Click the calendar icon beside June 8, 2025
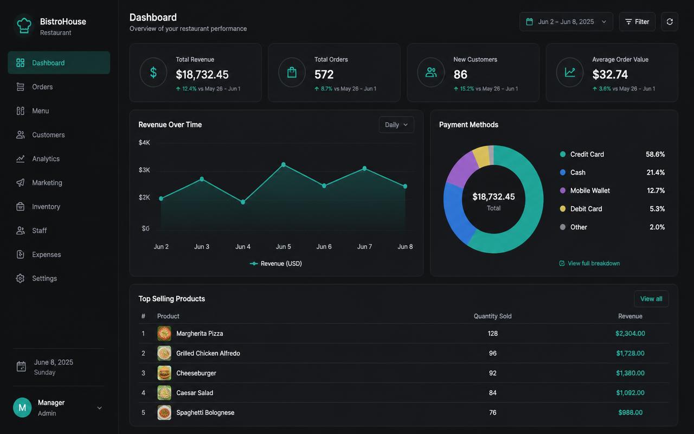694x434 pixels. coord(21,367)
